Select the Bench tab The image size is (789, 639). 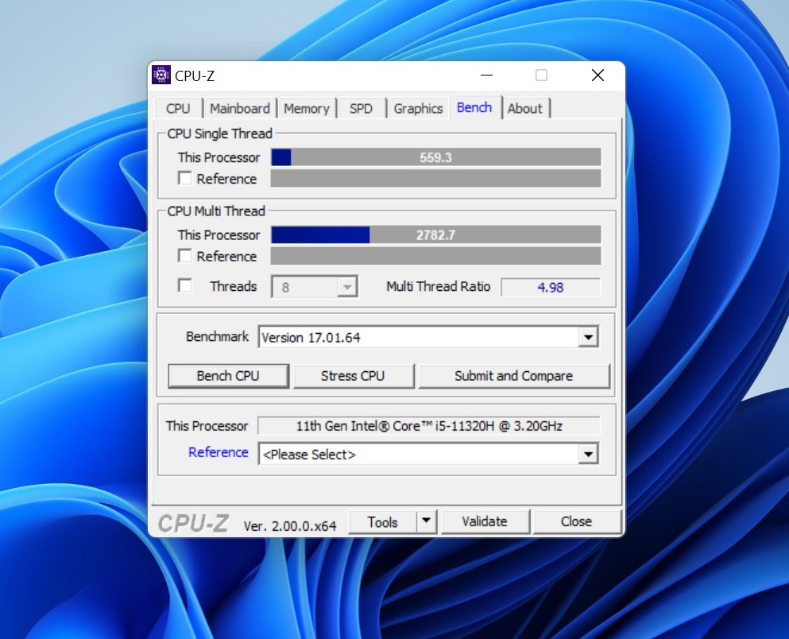click(474, 107)
